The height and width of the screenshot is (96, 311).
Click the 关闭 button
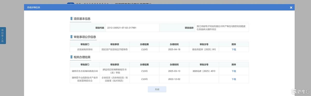pyautogui.click(x=157, y=89)
